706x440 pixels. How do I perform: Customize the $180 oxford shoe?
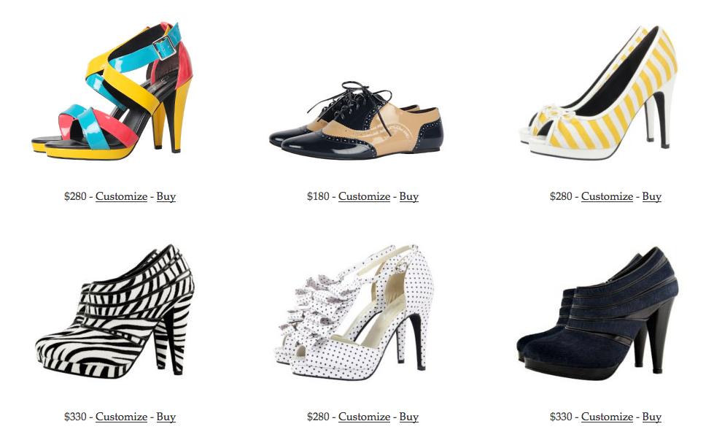[x=364, y=196]
